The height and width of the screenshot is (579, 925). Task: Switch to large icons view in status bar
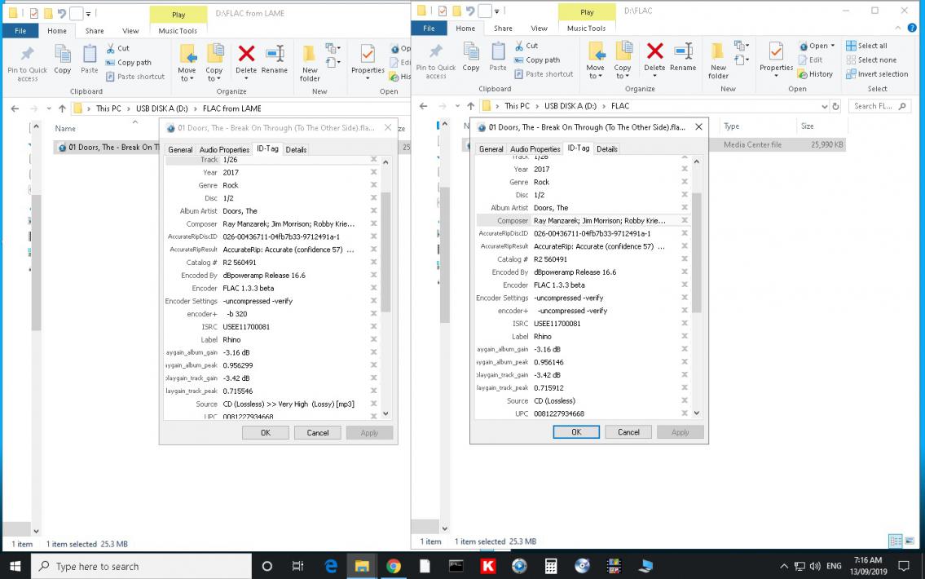[x=910, y=541]
